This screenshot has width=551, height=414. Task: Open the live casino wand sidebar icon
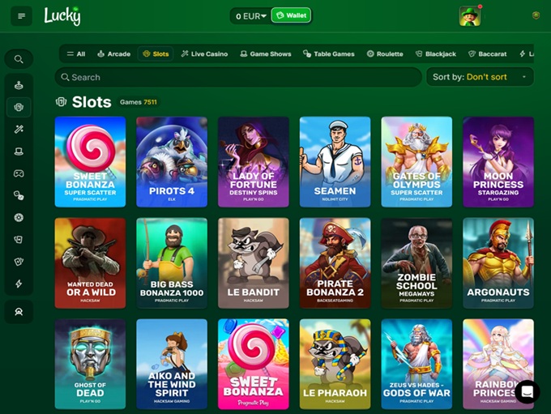pos(19,130)
